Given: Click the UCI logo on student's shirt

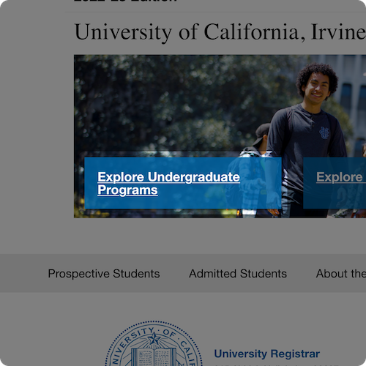Looking at the screenshot, I should pyautogui.click(x=324, y=132).
